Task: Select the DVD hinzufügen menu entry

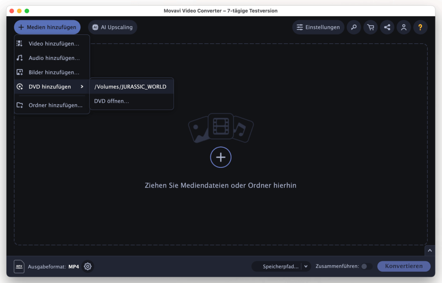Action: [52, 87]
